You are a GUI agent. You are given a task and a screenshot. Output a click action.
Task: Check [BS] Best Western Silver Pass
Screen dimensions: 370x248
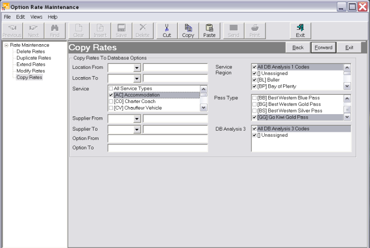tap(254, 111)
